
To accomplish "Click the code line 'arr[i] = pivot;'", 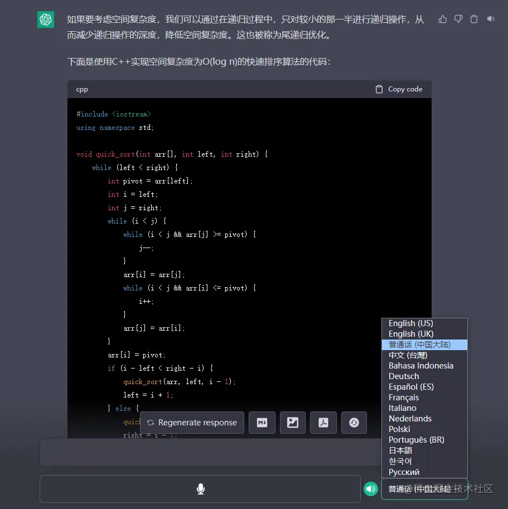I will [137, 355].
